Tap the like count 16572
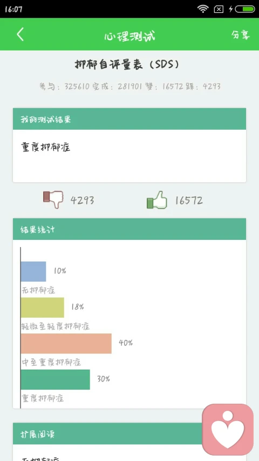This screenshot has height=461, width=259. pos(189,201)
